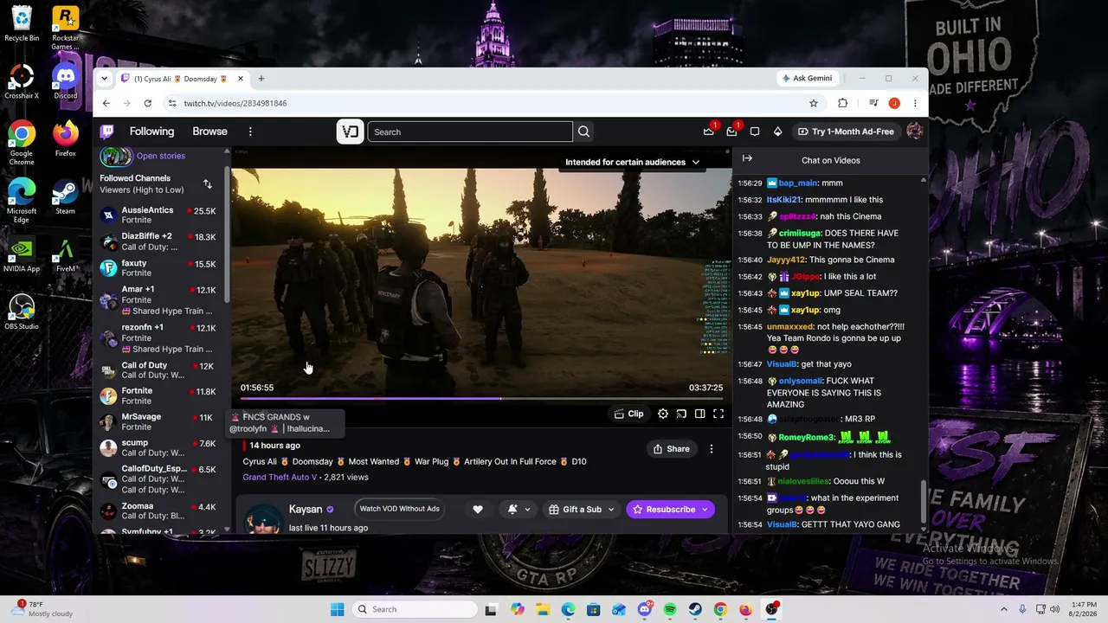Viewport: 1108px width, 623px height.
Task: Bookmark this page with the star
Action: pyautogui.click(x=814, y=103)
